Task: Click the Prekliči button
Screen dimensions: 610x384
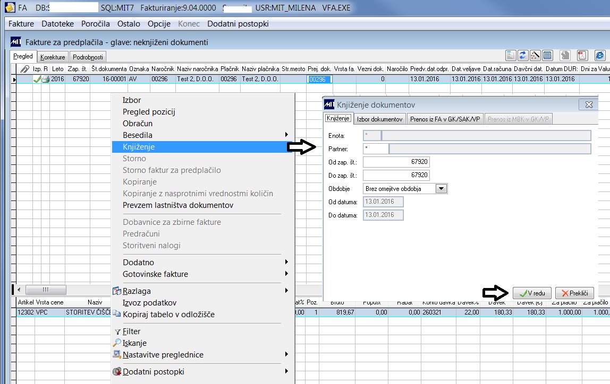Action: pos(574,293)
